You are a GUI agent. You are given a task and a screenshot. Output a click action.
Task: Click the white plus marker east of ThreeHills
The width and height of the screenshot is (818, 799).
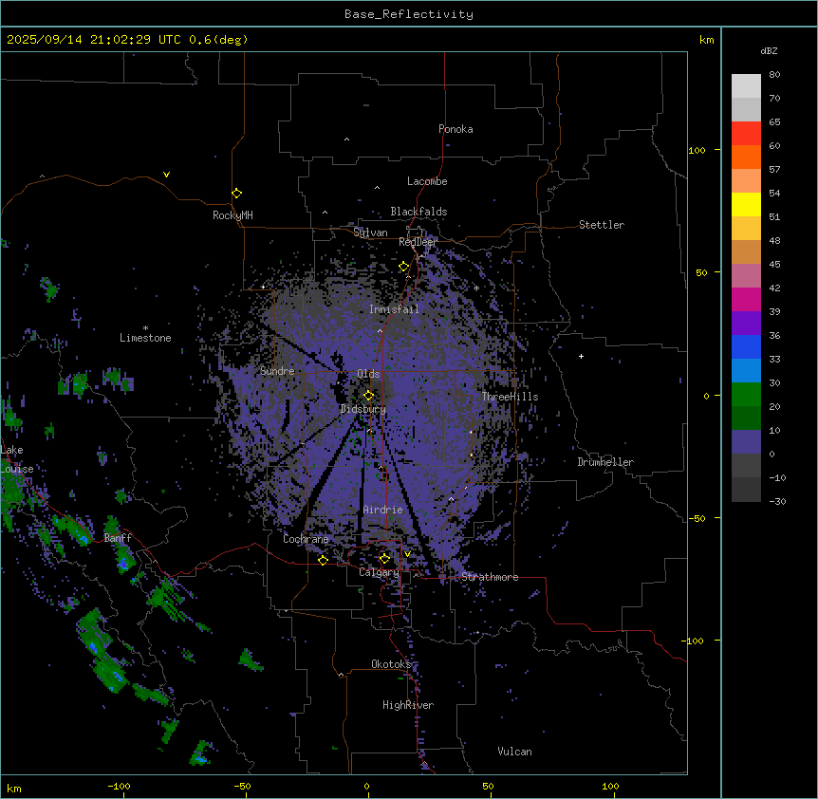581,356
